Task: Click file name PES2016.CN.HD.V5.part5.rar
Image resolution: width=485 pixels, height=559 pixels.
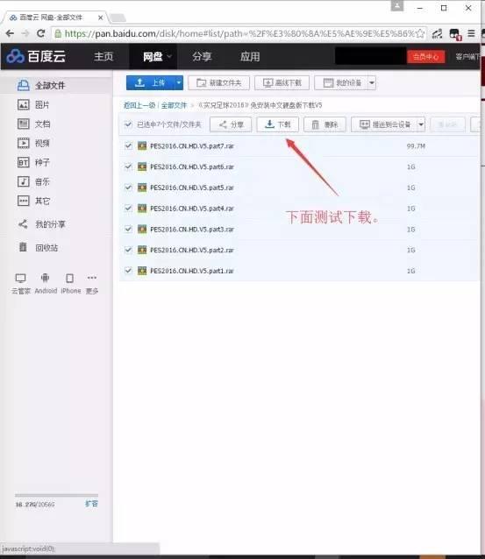Action: pos(192,188)
